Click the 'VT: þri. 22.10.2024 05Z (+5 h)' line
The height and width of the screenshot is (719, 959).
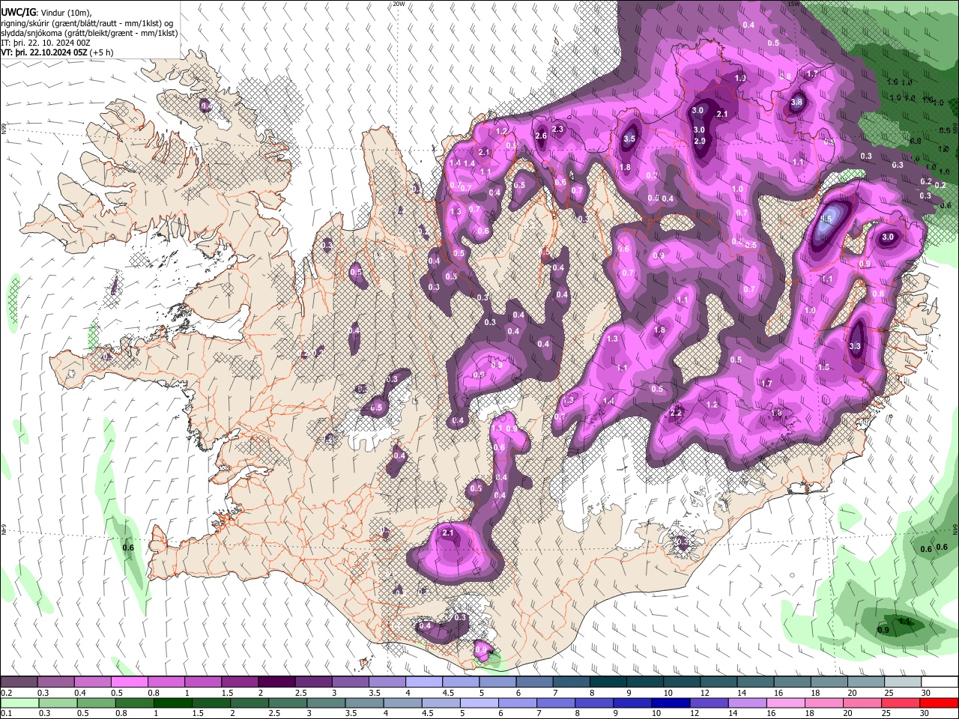tap(57, 52)
